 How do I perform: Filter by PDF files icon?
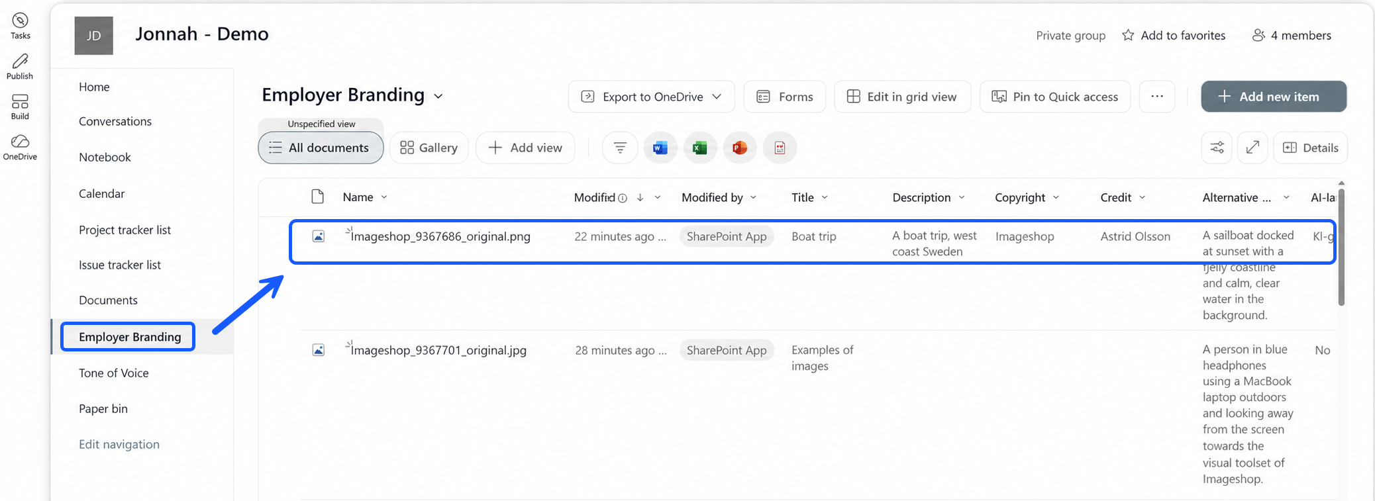[x=780, y=148]
